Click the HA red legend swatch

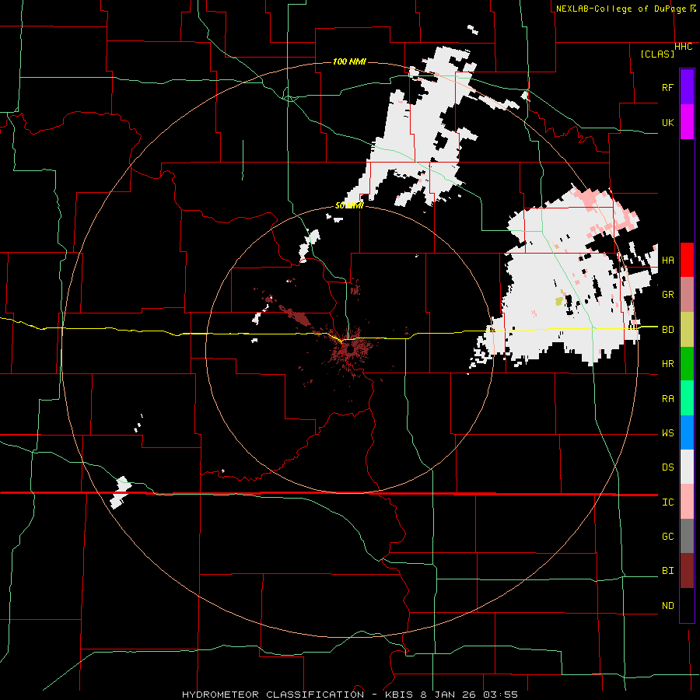(x=687, y=260)
